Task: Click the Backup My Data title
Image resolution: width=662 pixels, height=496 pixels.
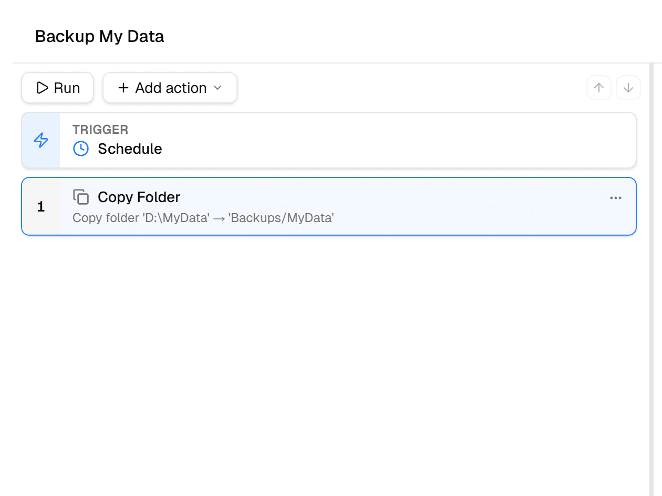Action: click(99, 36)
